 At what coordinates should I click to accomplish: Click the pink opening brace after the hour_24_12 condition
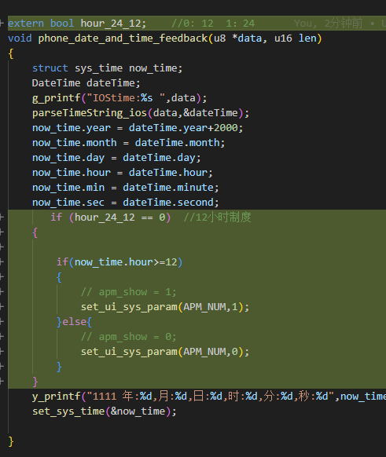click(x=35, y=232)
